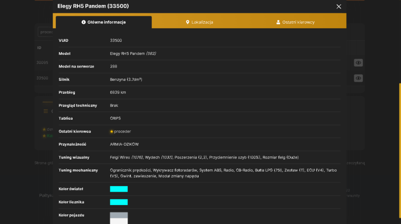Click the VUID value 33500
401x224 pixels.
pos(116,40)
